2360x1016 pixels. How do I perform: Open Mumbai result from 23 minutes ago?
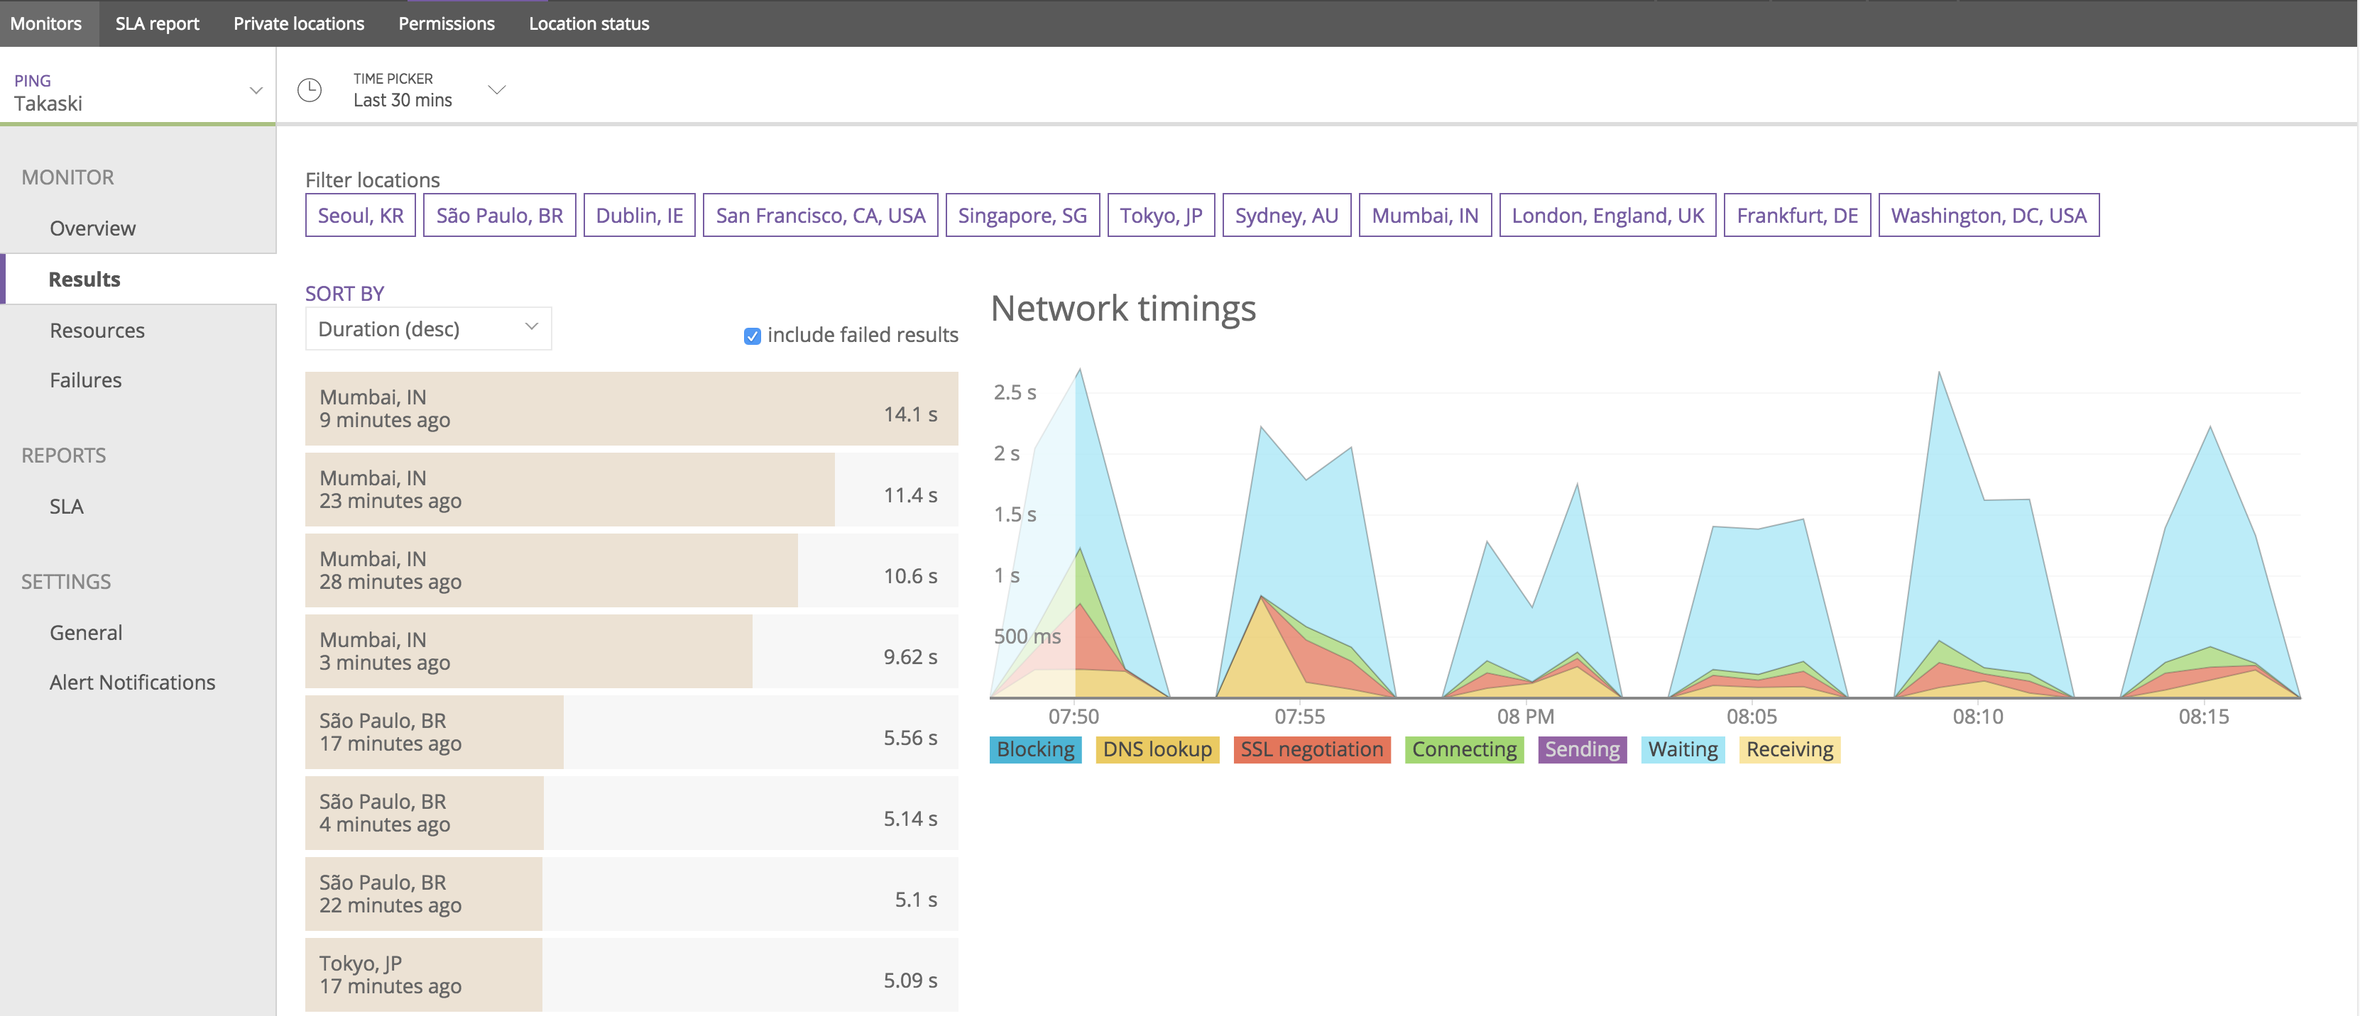tap(631, 490)
